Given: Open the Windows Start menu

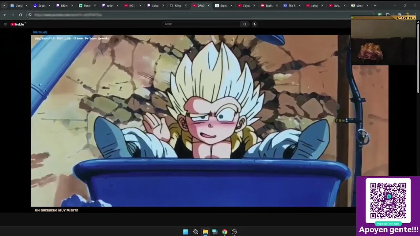Looking at the screenshot, I should (x=186, y=232).
